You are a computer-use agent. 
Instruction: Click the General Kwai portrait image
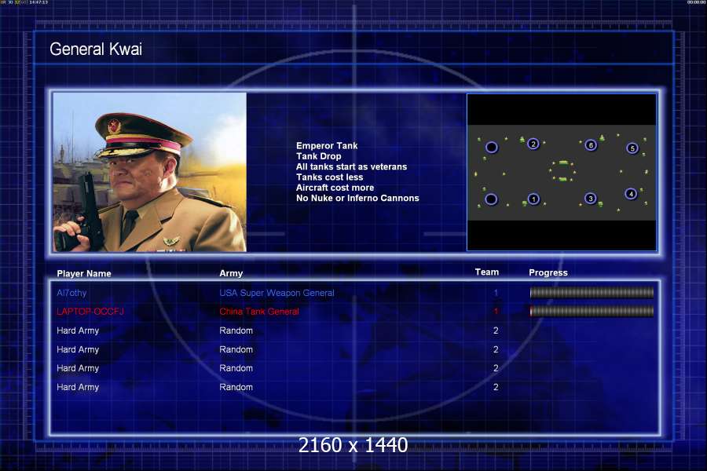(x=150, y=172)
